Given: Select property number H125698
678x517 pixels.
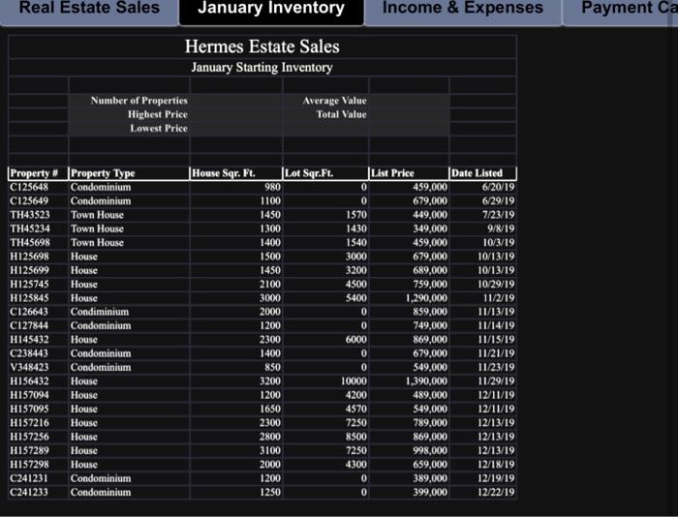Looking at the screenshot, I should (x=38, y=257).
